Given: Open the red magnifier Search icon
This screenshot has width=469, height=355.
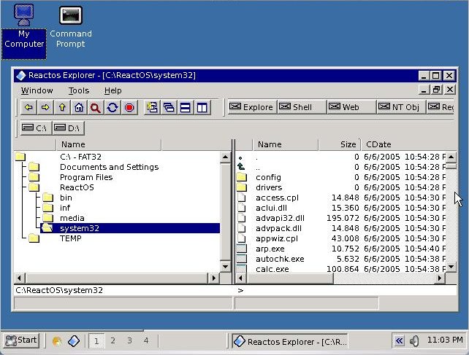Looking at the screenshot, I should 96,107.
